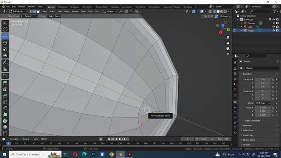Expand Delta Transform panel

click(253, 121)
